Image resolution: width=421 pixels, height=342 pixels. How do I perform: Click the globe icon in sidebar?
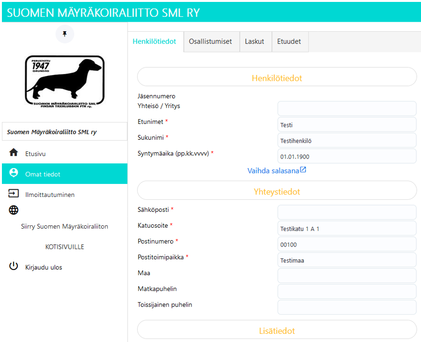pos(13,210)
